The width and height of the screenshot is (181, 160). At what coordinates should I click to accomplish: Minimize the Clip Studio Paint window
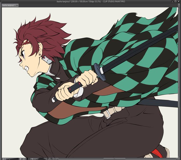(x=172, y=2)
